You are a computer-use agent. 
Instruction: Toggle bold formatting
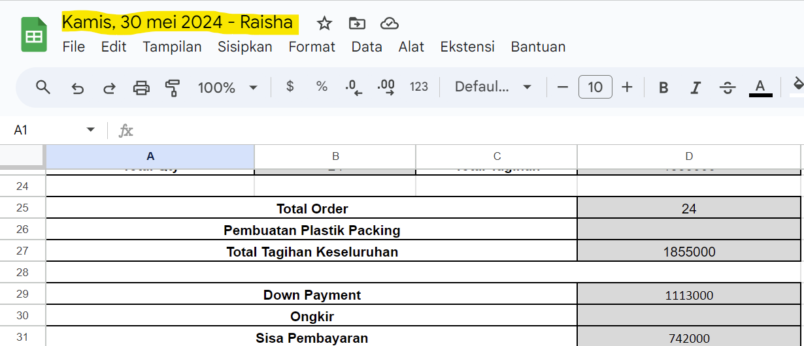coord(663,87)
